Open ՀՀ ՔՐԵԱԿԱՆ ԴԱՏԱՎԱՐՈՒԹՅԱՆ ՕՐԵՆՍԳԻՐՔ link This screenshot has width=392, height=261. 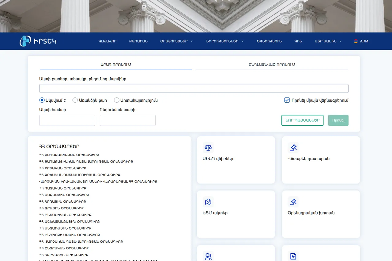[x=80, y=175]
